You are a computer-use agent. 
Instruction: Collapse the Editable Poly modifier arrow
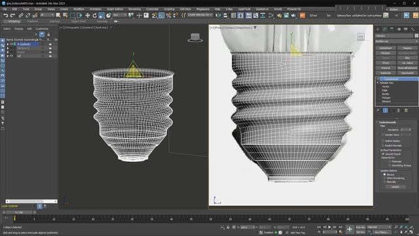tap(378, 83)
